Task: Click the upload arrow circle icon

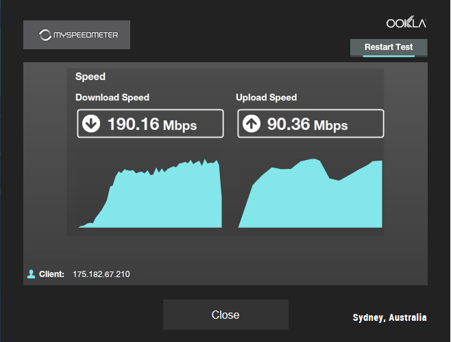Action: click(x=252, y=124)
